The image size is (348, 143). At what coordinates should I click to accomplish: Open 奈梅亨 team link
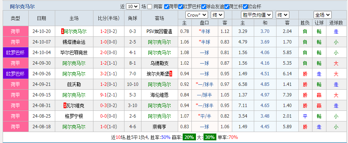point(159,127)
